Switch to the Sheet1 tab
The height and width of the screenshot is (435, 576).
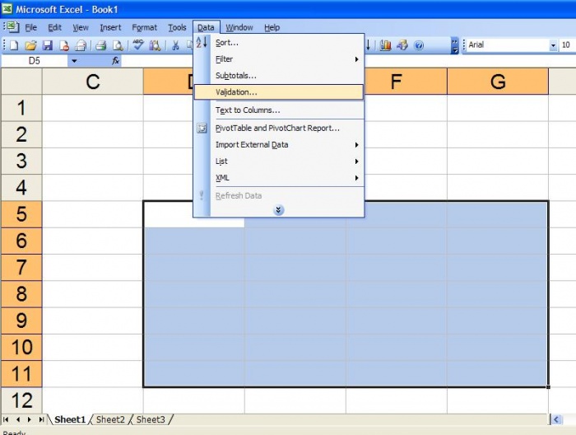70,419
